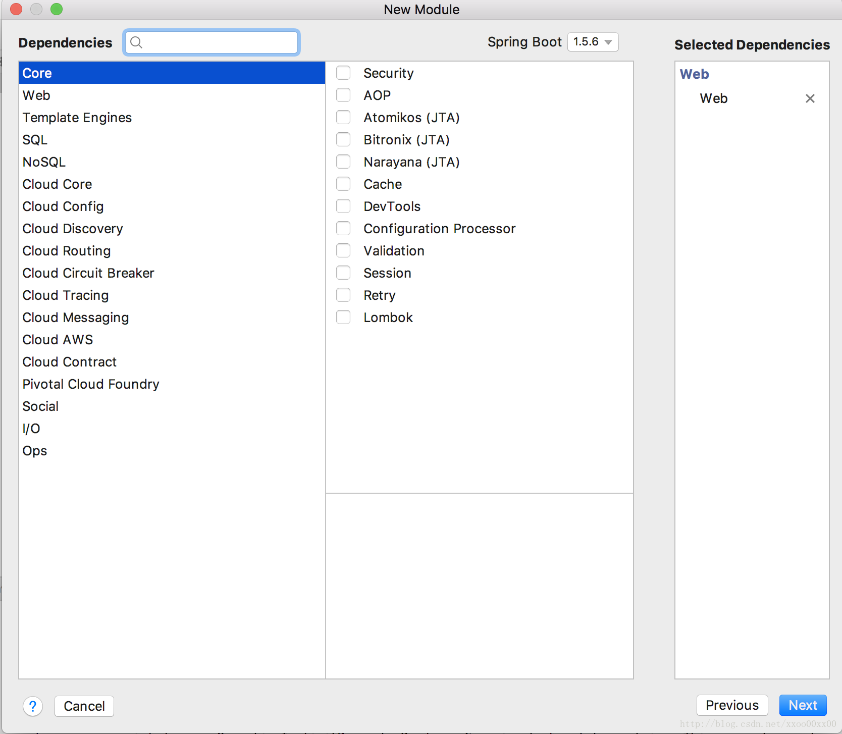
Task: Click the Cancel button
Action: pos(84,706)
